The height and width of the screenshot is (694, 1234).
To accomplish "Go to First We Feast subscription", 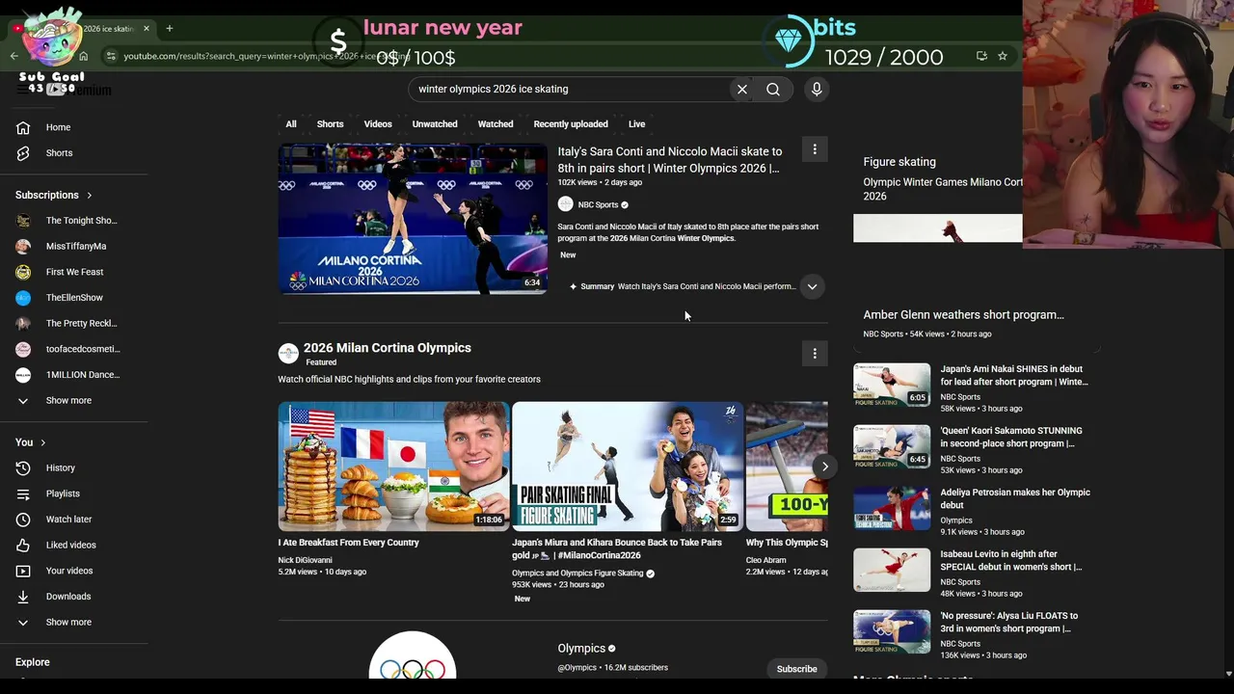I will pyautogui.click(x=74, y=272).
